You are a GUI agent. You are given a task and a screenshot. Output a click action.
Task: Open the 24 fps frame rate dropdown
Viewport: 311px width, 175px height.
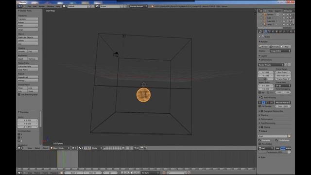[x=283, y=86]
